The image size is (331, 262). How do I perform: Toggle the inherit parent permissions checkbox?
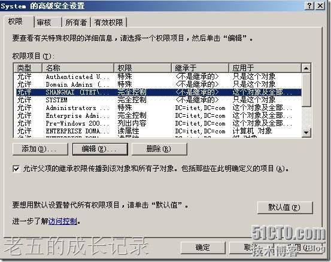click(x=16, y=169)
